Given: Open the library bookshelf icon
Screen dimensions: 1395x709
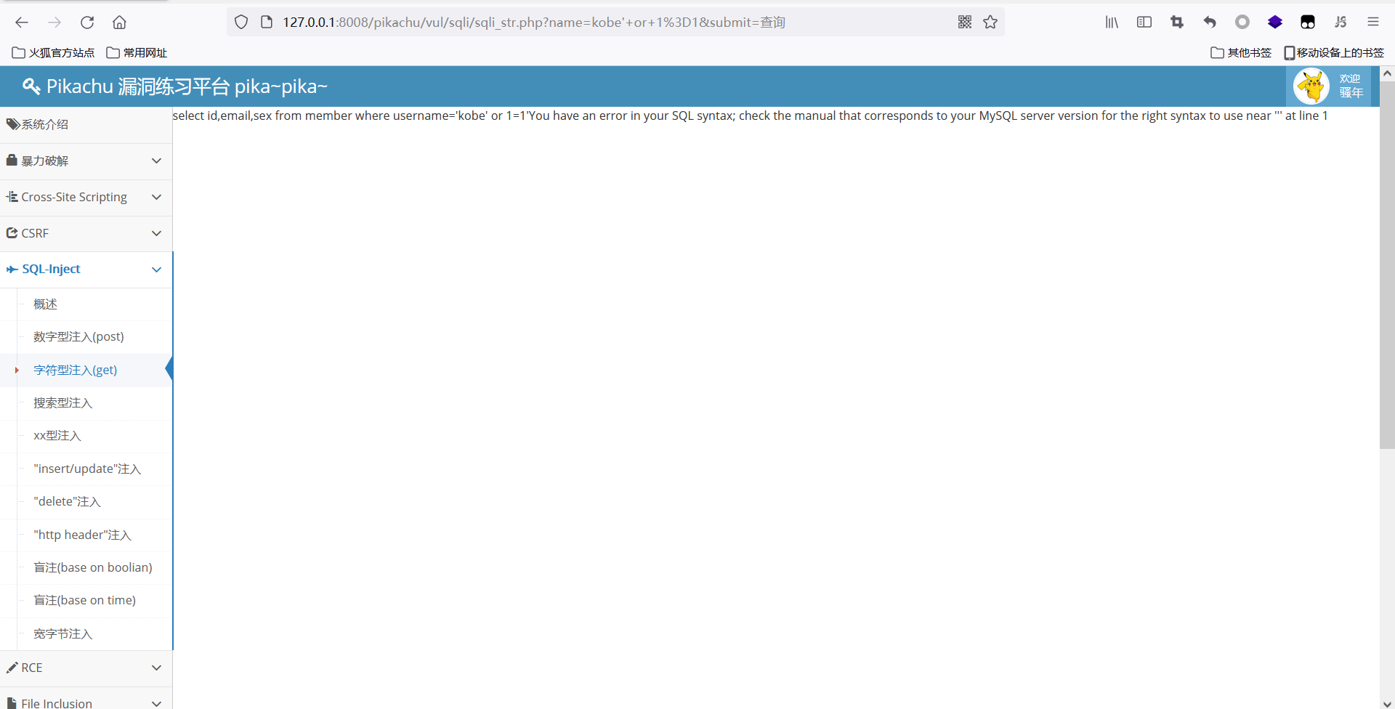Looking at the screenshot, I should coord(1112,23).
